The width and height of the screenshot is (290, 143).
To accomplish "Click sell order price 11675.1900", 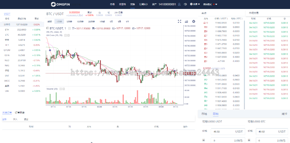I will tap(221, 40).
